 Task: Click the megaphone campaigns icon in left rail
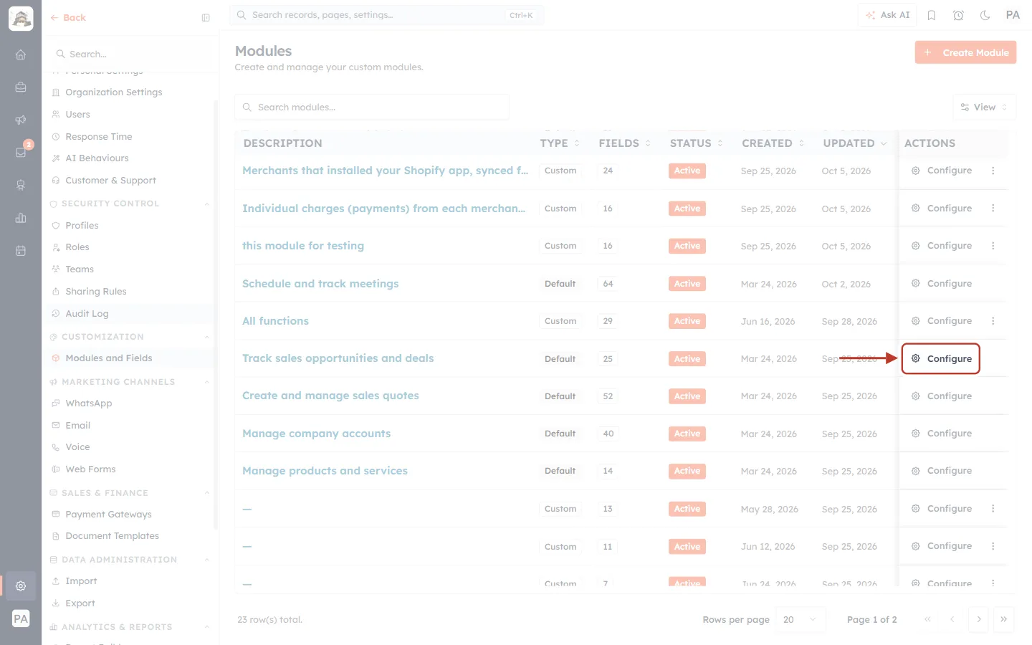tap(21, 120)
